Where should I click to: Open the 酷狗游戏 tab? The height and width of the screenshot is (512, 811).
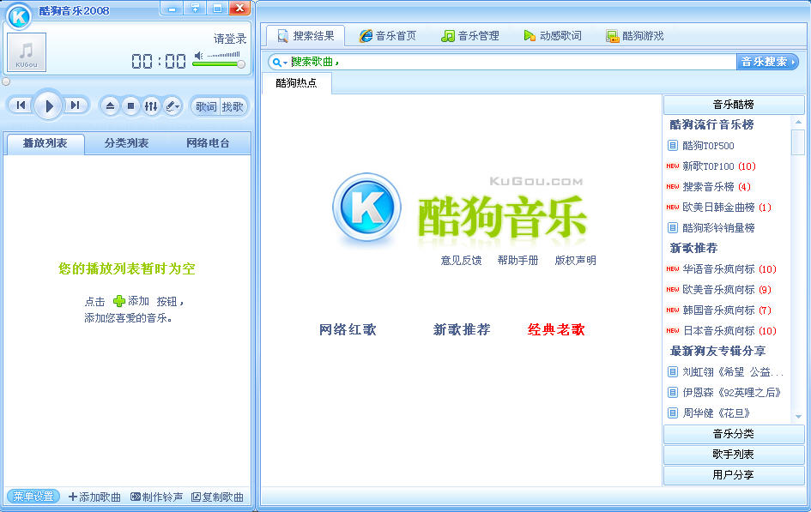634,36
